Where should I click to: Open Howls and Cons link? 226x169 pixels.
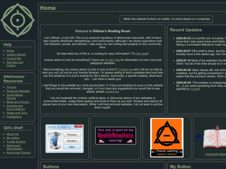pos(17,113)
